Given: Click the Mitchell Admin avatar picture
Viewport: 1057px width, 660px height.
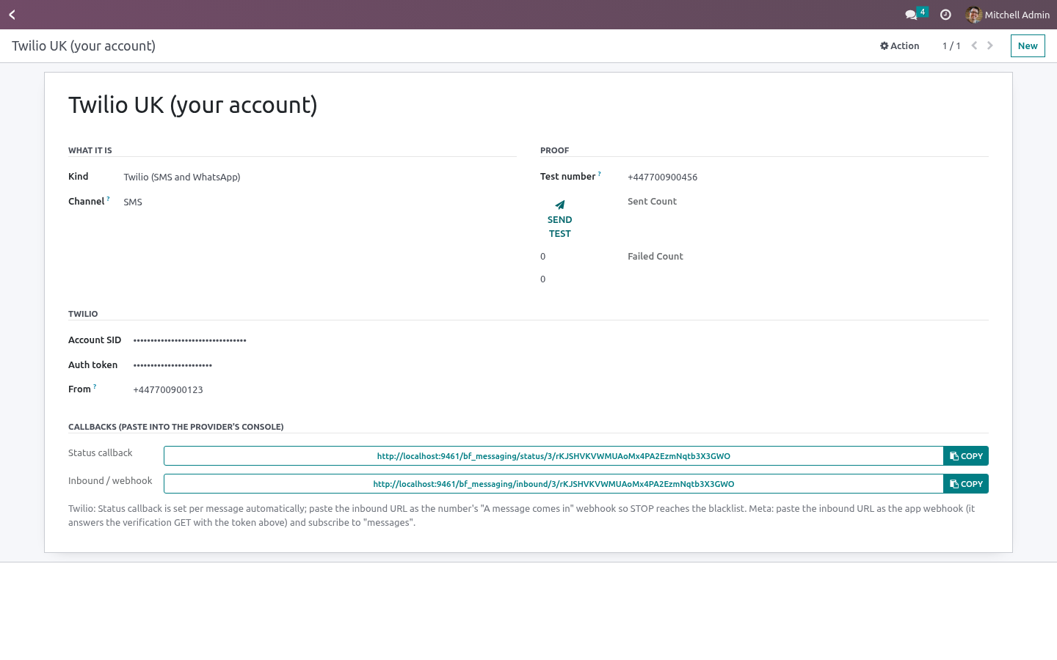Looking at the screenshot, I should [x=974, y=15].
